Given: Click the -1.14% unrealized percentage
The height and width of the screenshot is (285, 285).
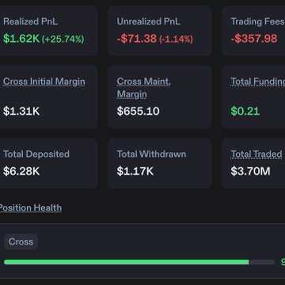Looking at the screenshot, I should coord(176,39).
